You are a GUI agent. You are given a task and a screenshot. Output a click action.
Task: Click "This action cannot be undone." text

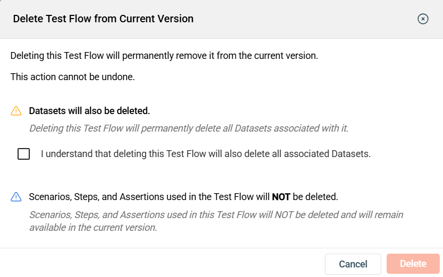tap(73, 77)
